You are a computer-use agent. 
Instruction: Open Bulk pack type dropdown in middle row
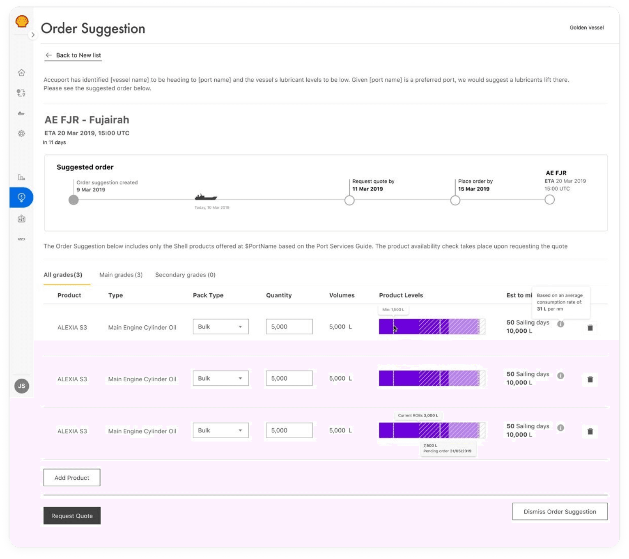tap(220, 379)
